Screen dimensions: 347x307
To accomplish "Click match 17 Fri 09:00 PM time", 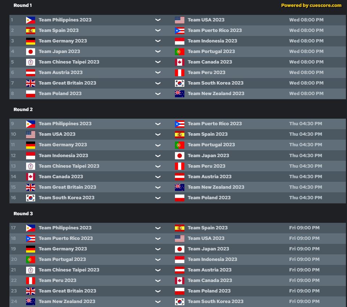I will (304, 228).
